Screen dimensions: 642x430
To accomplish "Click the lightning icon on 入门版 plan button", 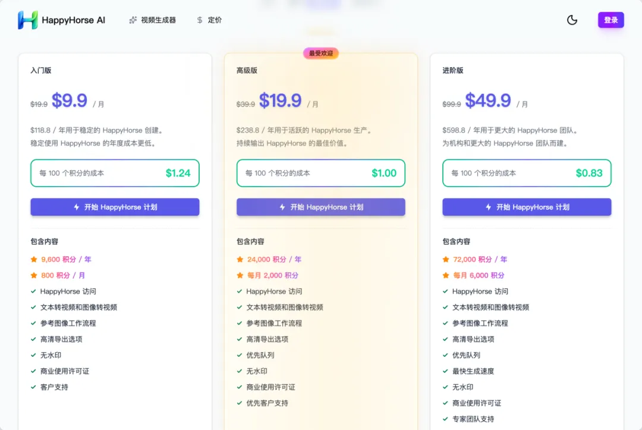I will (77, 207).
